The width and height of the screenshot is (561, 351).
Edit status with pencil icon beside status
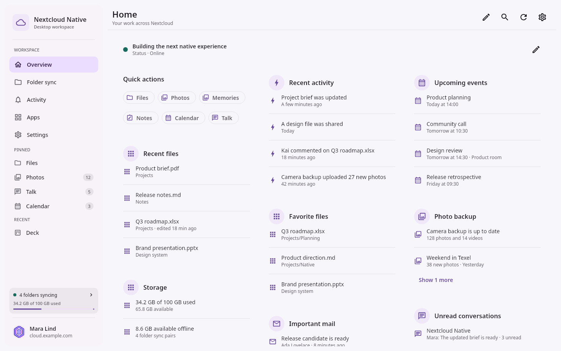(x=536, y=50)
